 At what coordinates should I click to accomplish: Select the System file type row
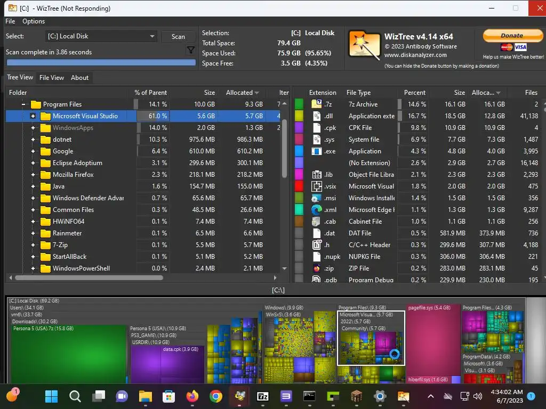tap(418, 140)
